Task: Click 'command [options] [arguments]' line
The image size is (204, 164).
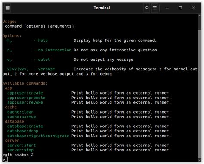Action: pyautogui.click(x=39, y=26)
